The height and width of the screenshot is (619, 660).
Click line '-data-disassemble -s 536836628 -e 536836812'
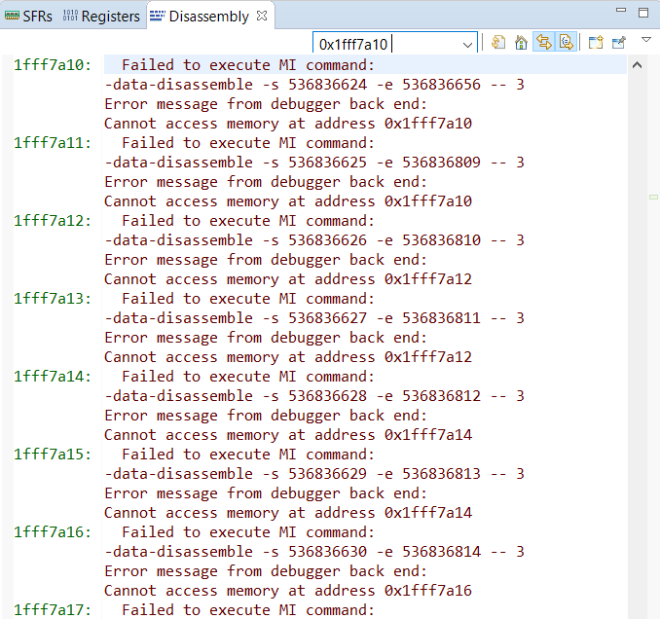314,395
